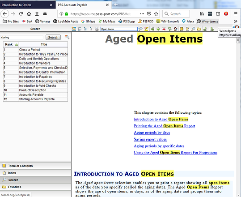
Task: Follow Printing the Aged Open Items Report link
Action: (x=164, y=126)
